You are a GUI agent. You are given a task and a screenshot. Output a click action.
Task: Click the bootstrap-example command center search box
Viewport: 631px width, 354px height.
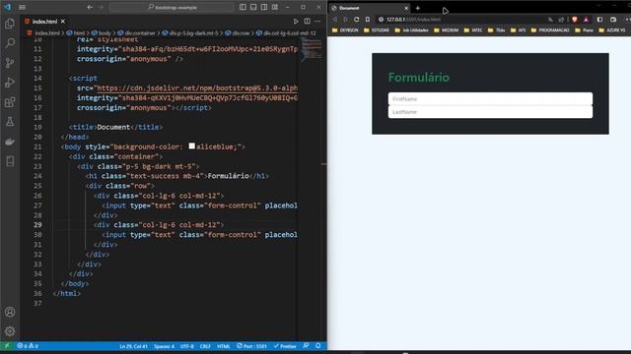tap(172, 7)
